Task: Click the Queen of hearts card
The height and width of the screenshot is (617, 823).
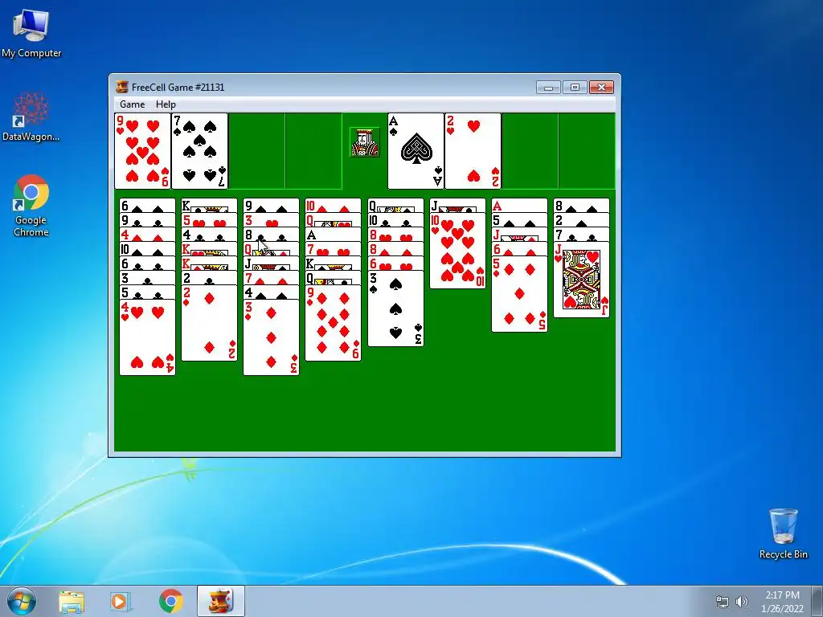Action: (334, 220)
